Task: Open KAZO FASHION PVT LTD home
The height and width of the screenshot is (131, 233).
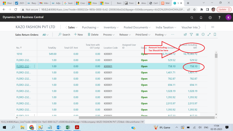Action: 35,27
